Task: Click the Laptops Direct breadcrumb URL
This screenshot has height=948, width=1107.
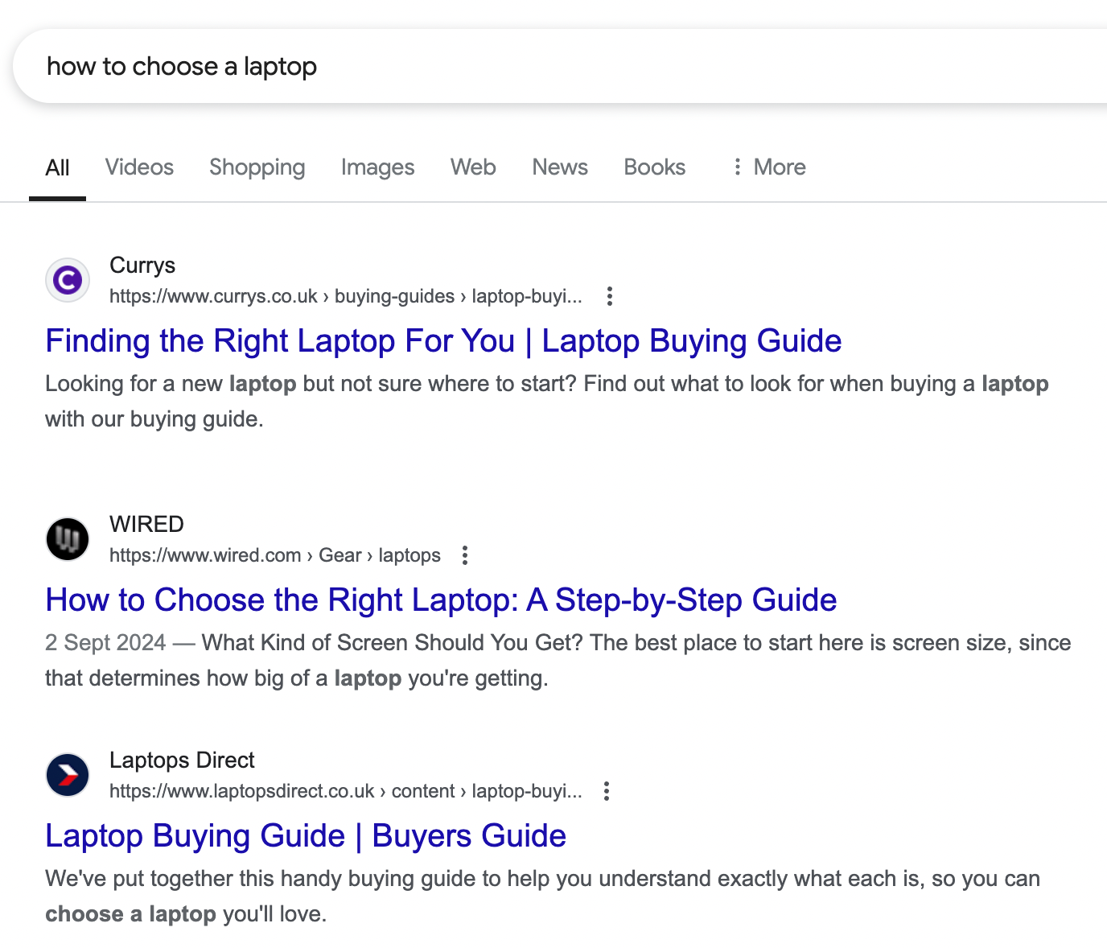Action: tap(346, 791)
